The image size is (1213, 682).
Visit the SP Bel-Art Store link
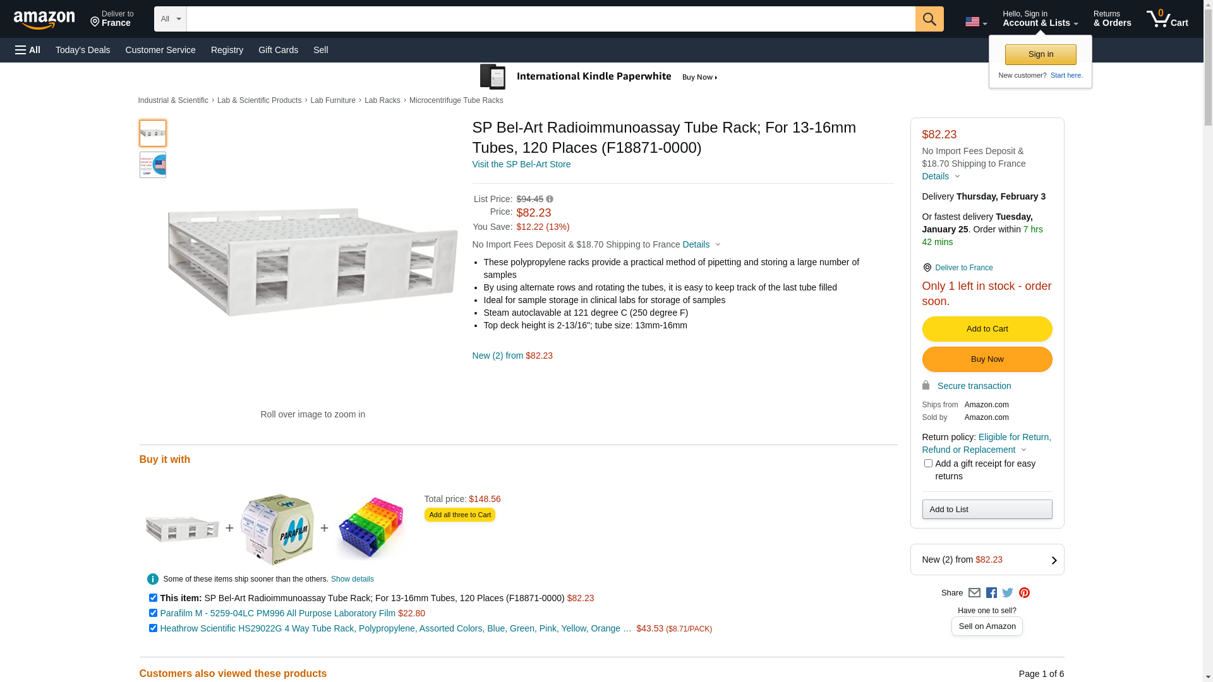521,164
